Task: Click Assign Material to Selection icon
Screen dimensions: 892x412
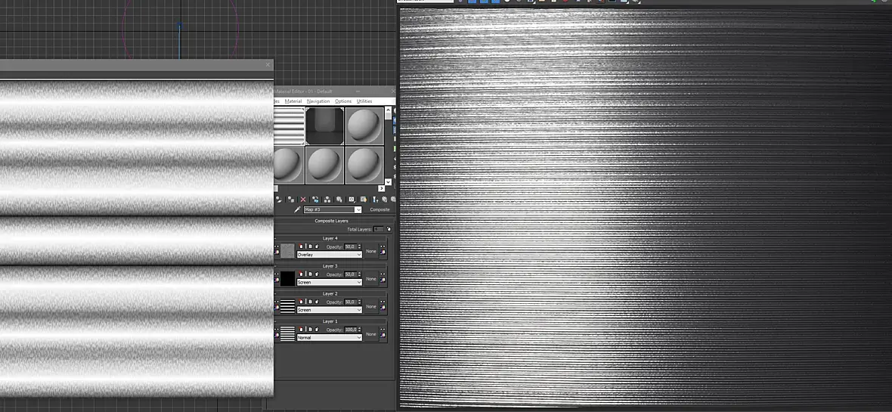Action: pyautogui.click(x=291, y=199)
